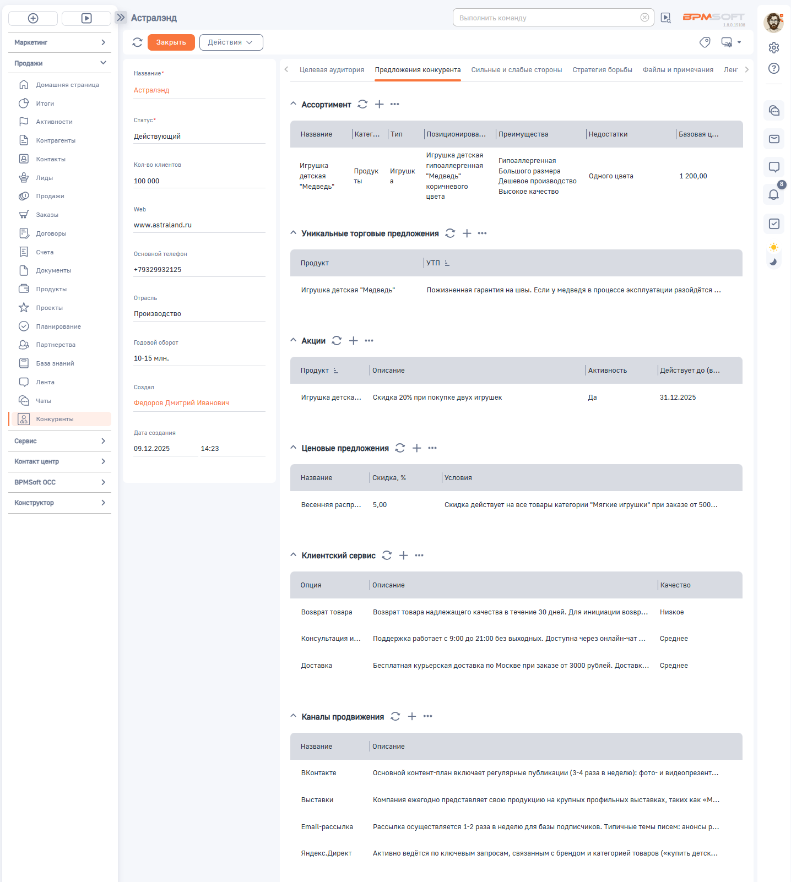Open more options for Каналы продвижения
The height and width of the screenshot is (882, 791).
coord(428,716)
